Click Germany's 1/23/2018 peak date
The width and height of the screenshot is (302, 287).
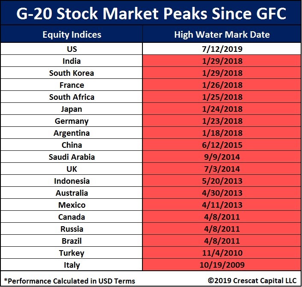[x=221, y=121]
